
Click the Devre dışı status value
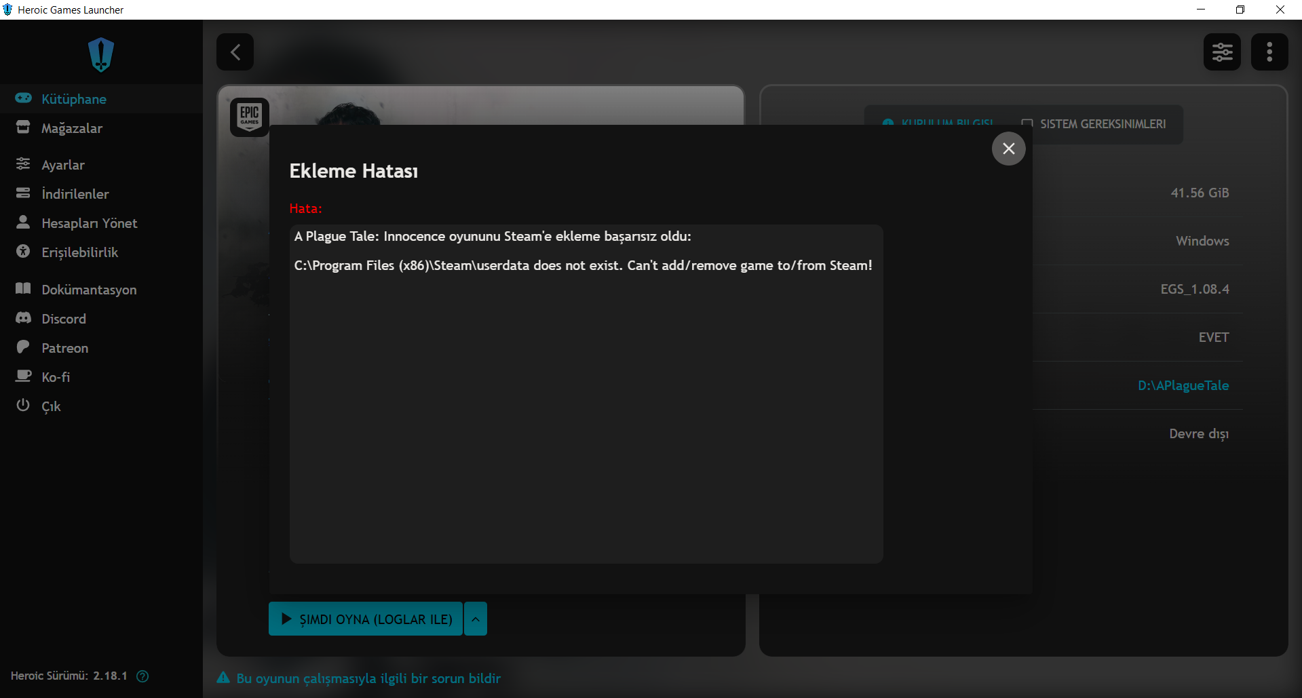point(1199,433)
